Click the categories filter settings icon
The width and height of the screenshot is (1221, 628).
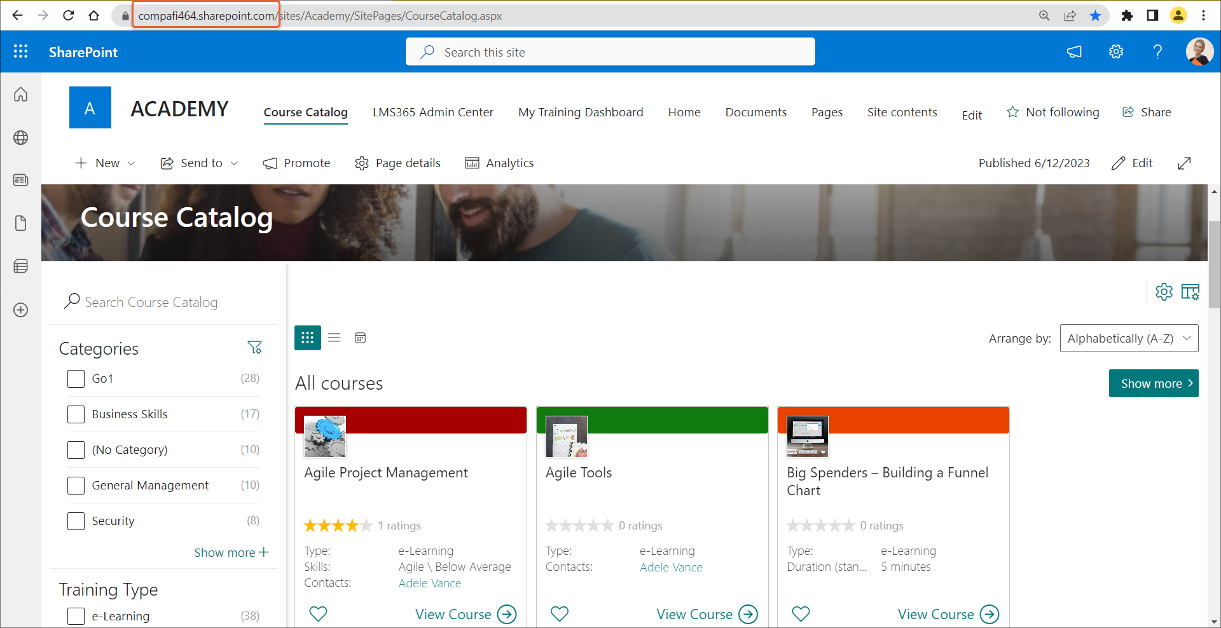254,348
